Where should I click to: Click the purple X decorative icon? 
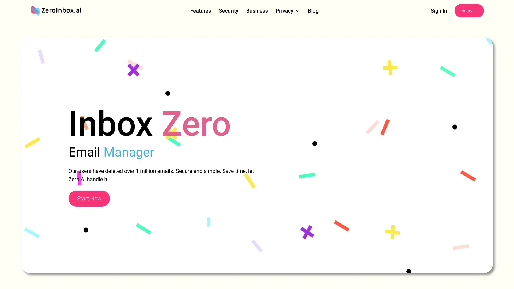point(133,70)
